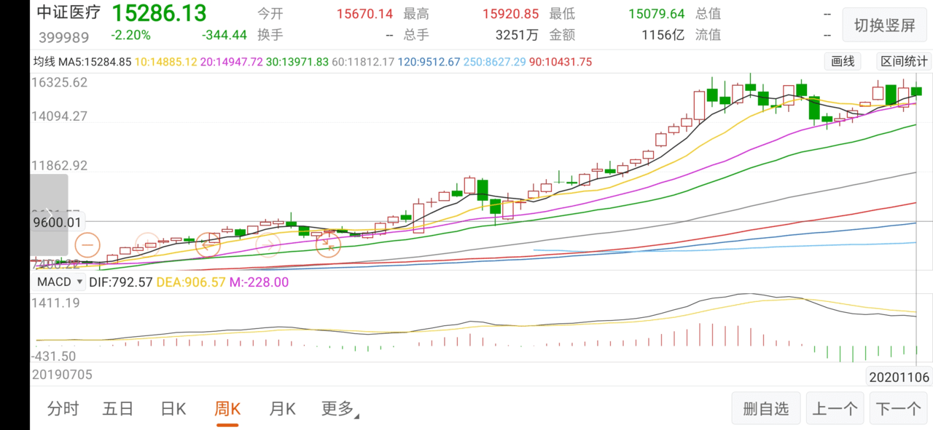The height and width of the screenshot is (430, 933).
Task: Tap the 14094.27 price axis label
Action: pyautogui.click(x=60, y=116)
